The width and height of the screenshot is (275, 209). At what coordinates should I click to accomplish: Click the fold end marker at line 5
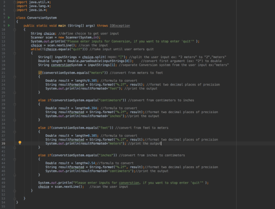pyautogui.click(x=15, y=10)
